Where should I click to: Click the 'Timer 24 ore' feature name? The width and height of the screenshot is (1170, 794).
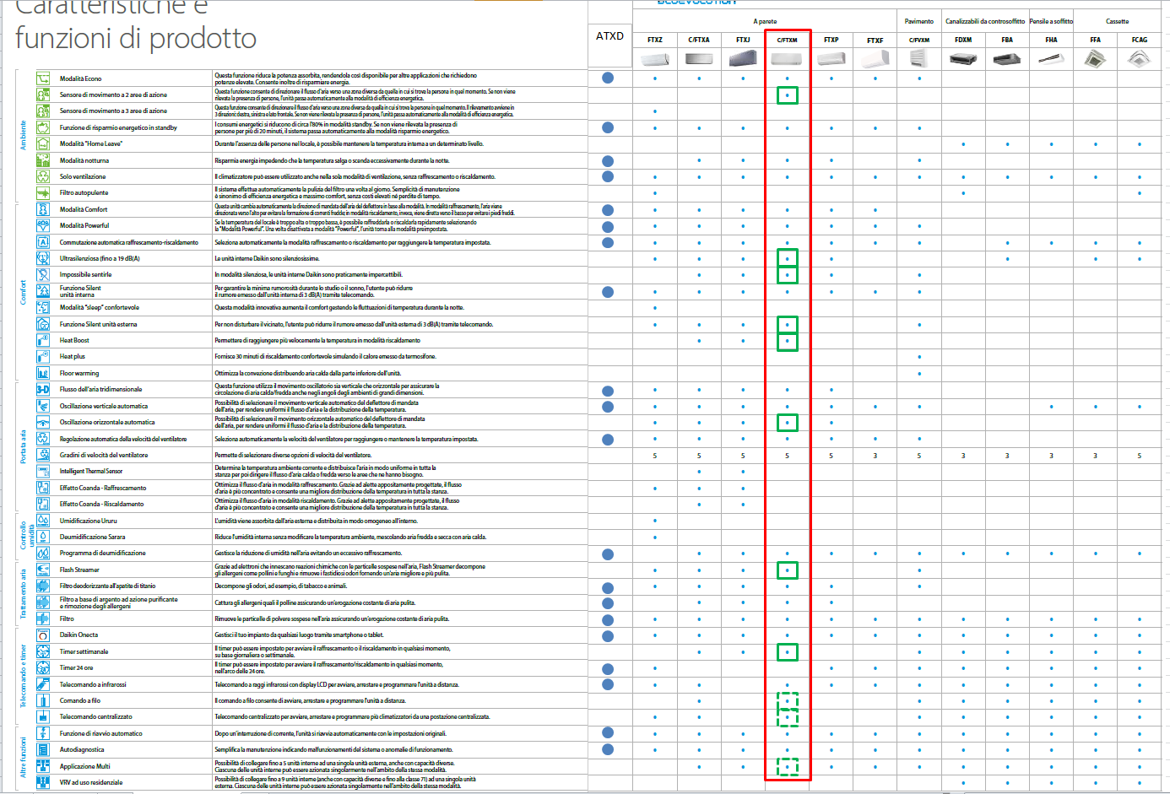[76, 667]
